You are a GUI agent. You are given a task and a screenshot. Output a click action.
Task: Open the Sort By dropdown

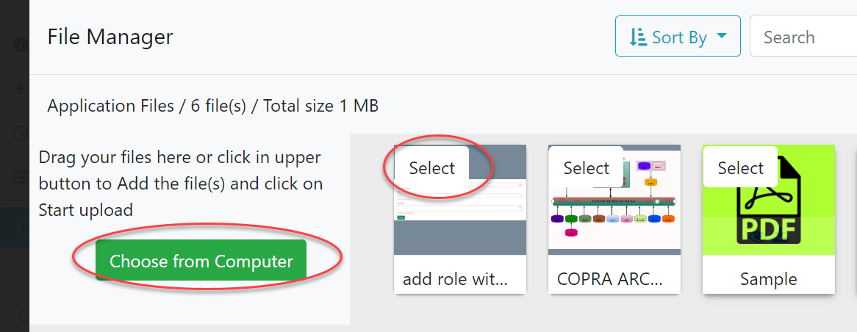[x=677, y=37]
